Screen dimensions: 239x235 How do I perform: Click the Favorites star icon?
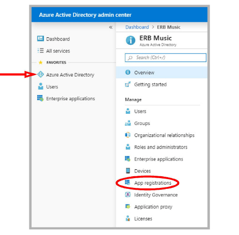(41, 62)
